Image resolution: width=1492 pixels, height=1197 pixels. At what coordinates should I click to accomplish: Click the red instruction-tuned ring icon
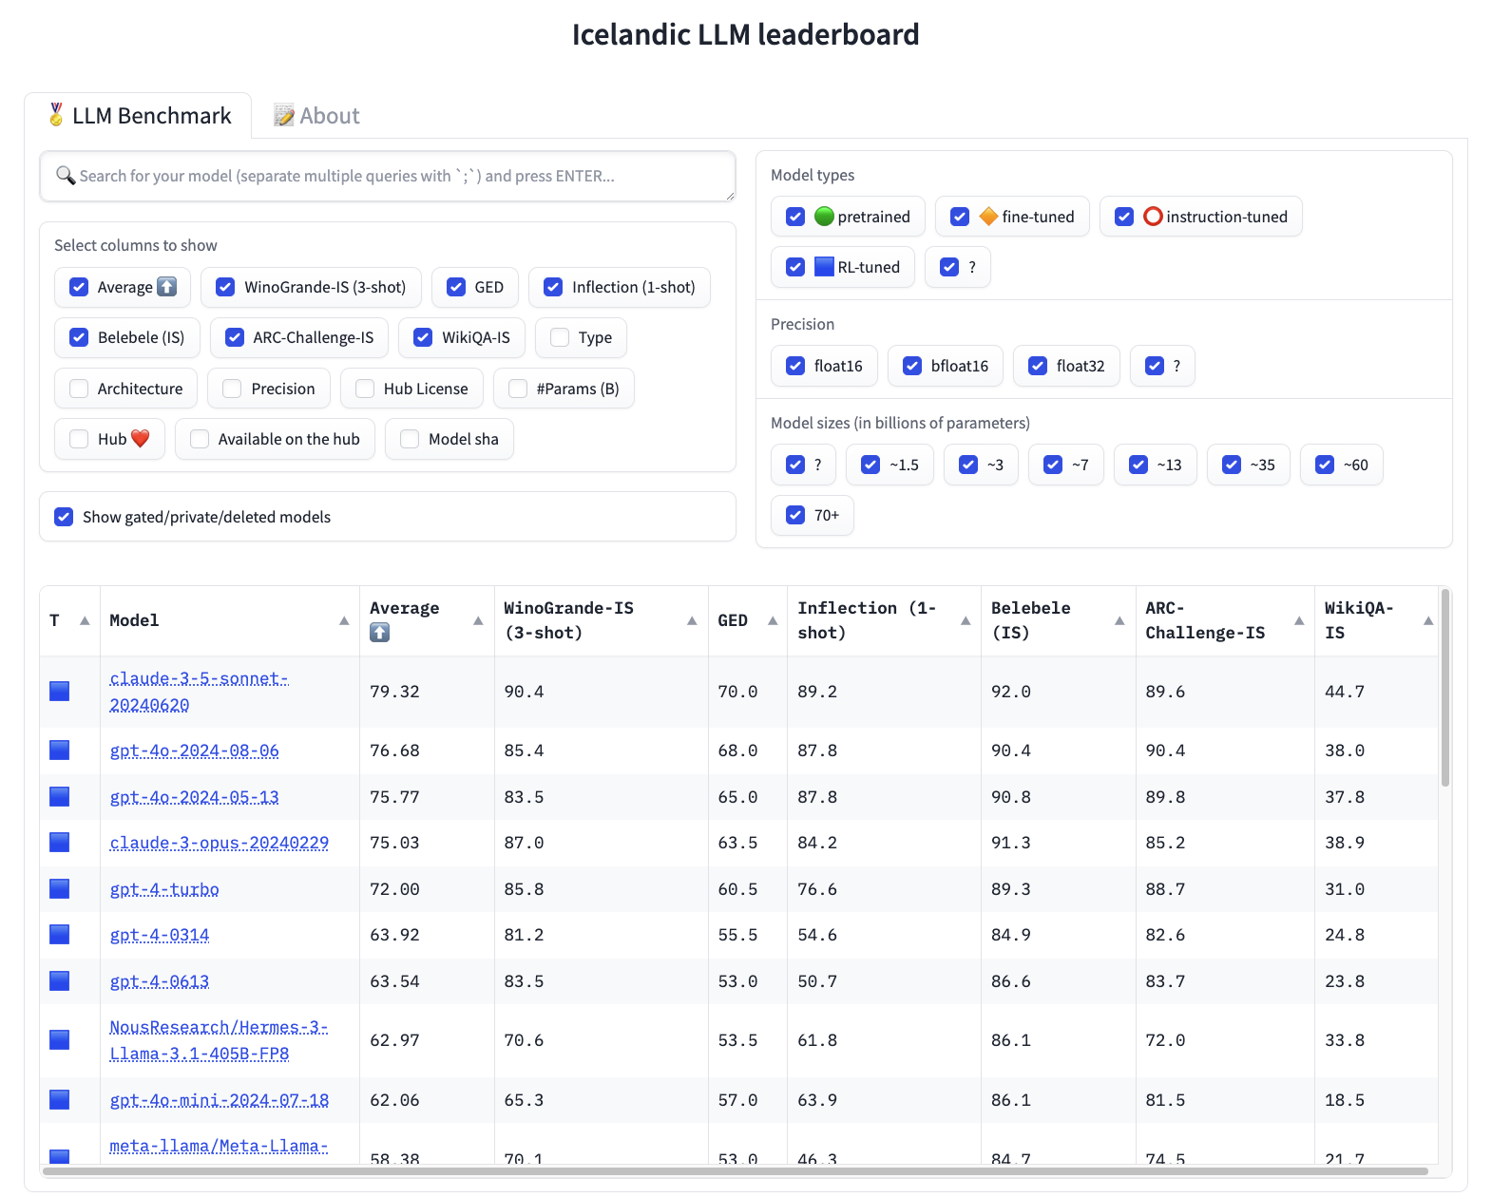click(x=1153, y=217)
